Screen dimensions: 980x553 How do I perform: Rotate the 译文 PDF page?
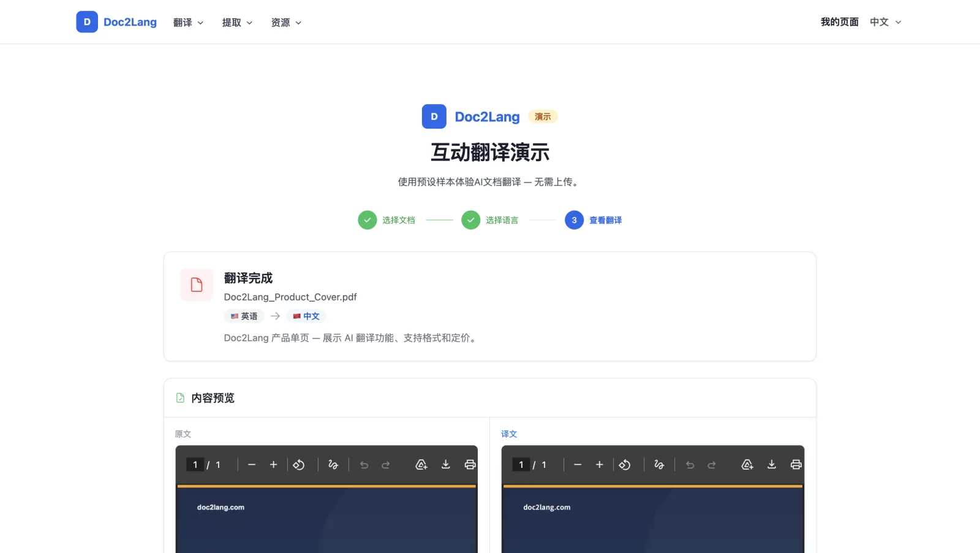[x=625, y=465]
